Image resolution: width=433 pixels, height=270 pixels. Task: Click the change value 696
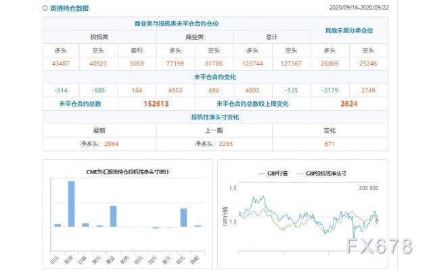click(x=214, y=90)
